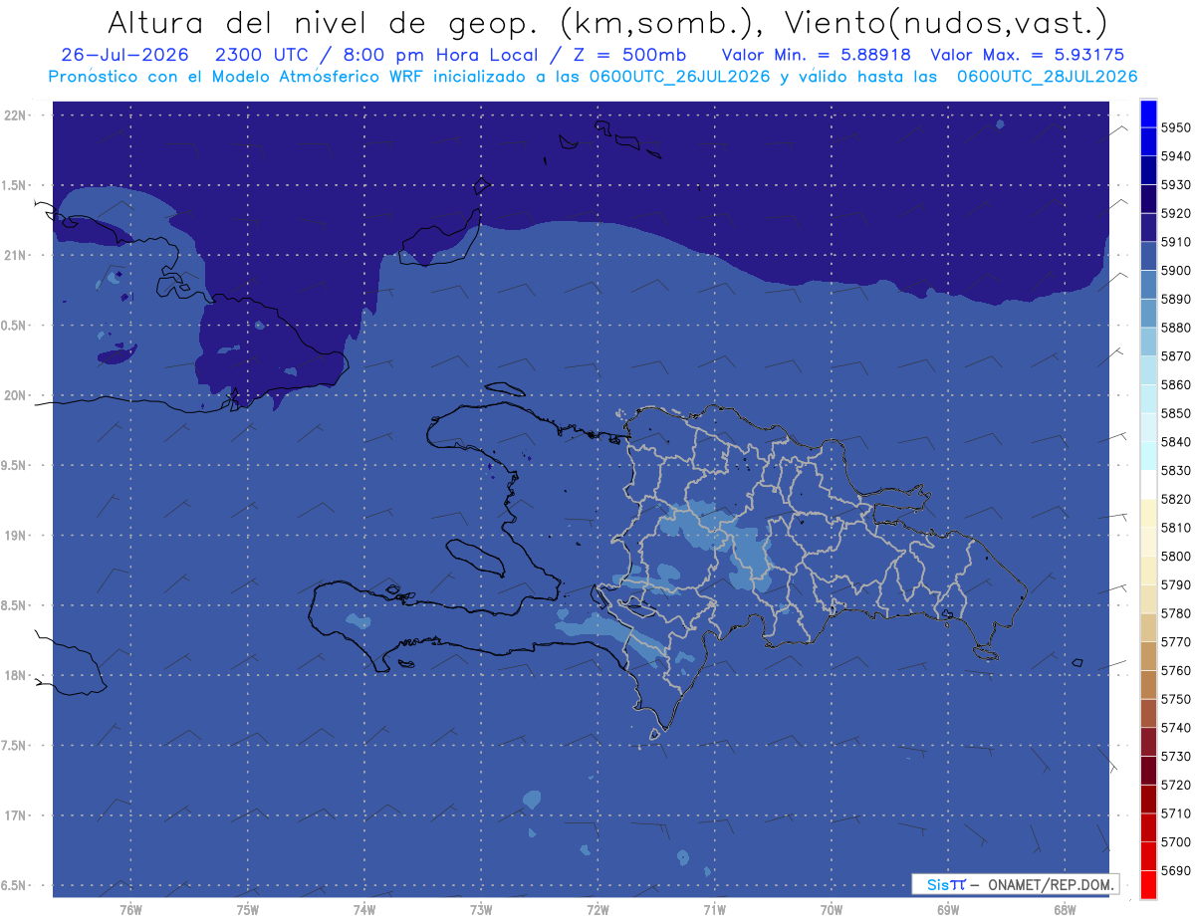Viewport: 1195px width, 923px height.
Task: Click the '5950' legend value
Action: 1176,127
